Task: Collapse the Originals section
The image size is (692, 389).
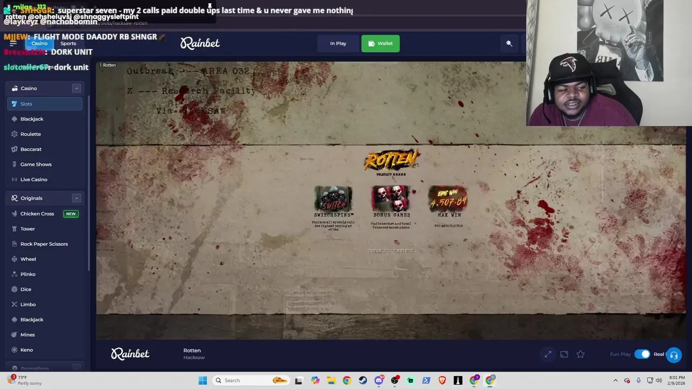Action: [x=76, y=198]
